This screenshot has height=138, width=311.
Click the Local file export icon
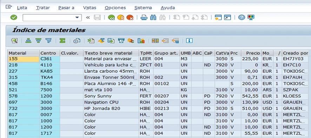pos(111,41)
